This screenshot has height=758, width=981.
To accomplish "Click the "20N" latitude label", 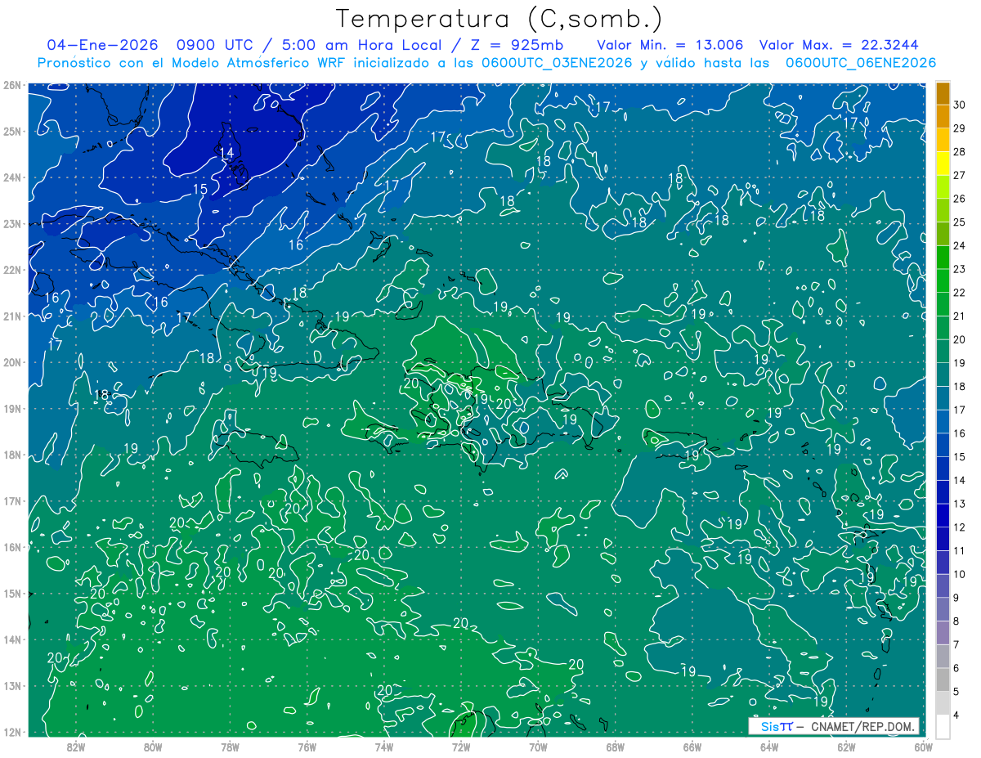I will click(12, 362).
